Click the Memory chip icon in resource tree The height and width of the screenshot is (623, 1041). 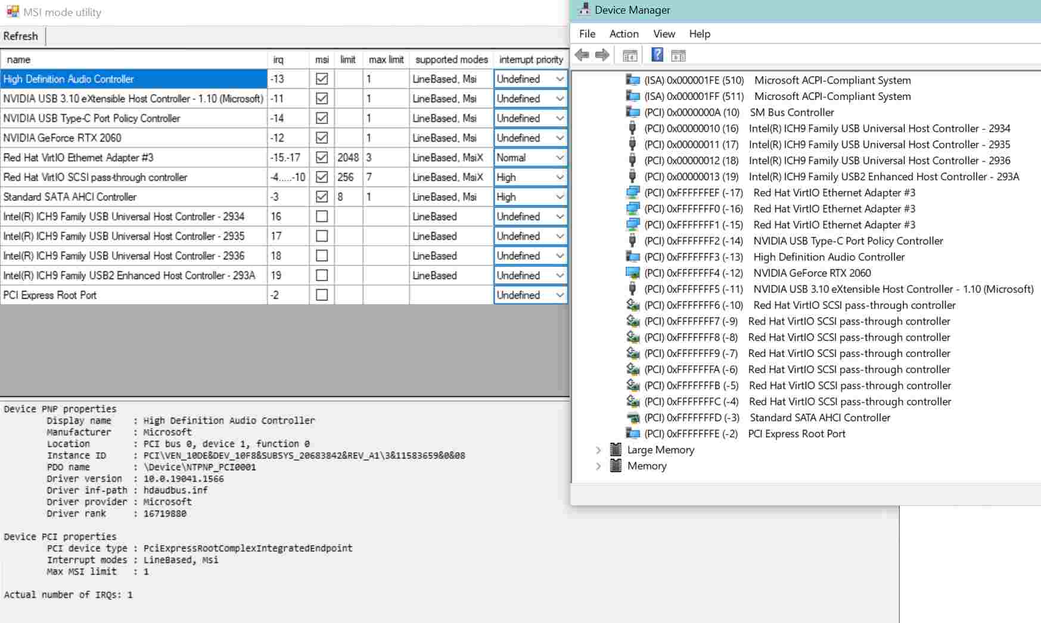pos(616,465)
